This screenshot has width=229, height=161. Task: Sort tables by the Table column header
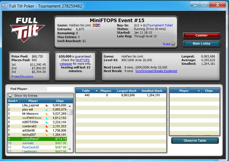(x=87, y=91)
